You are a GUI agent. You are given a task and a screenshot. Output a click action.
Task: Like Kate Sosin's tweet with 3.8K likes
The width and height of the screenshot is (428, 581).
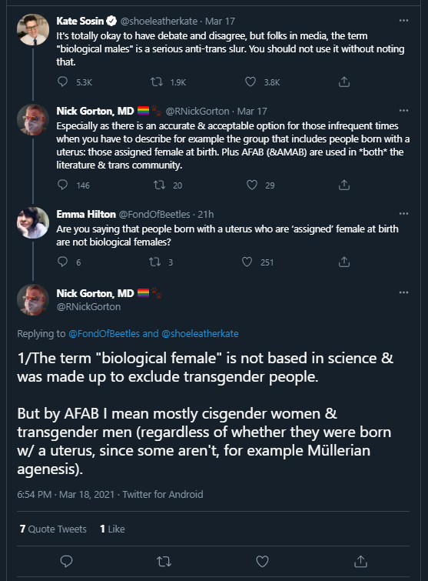click(250, 82)
